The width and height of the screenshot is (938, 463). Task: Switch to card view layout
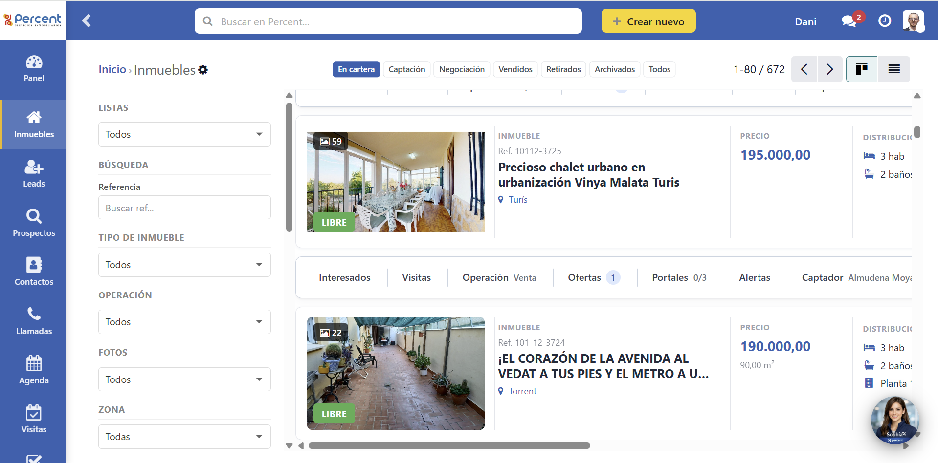point(861,69)
